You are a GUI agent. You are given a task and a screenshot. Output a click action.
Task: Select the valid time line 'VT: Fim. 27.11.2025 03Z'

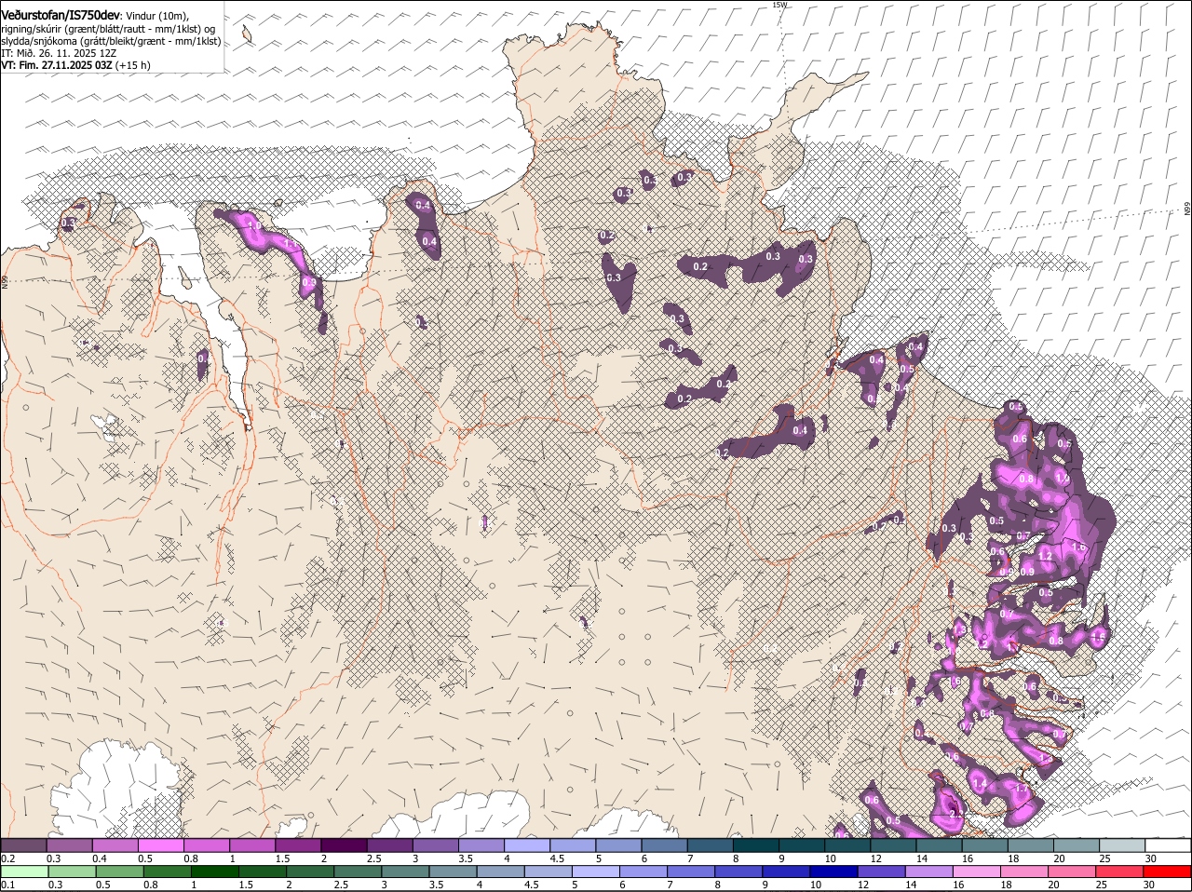[57, 65]
